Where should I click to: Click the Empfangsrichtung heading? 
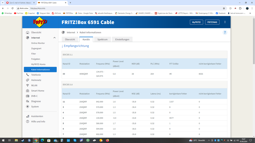tap(75, 46)
